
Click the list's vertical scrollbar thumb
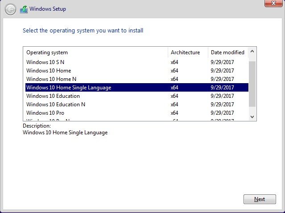[x=252, y=84]
